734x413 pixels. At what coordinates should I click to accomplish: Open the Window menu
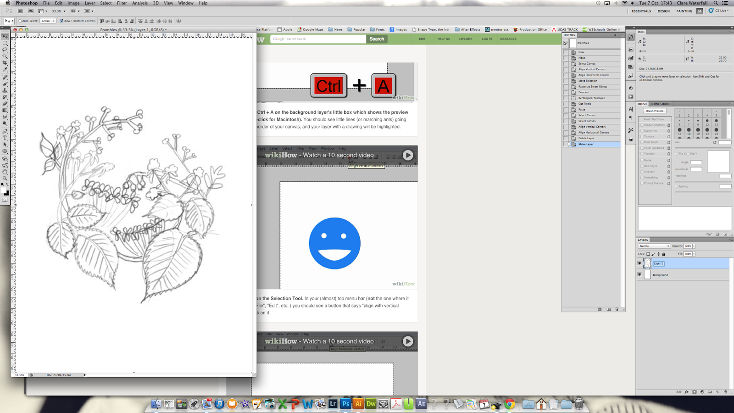[x=186, y=3]
